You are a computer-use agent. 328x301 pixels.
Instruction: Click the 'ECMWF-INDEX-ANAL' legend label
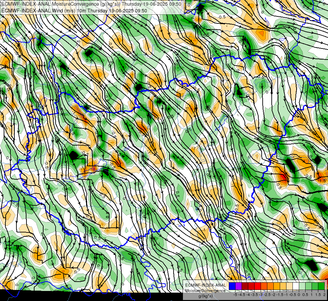(205, 285)
